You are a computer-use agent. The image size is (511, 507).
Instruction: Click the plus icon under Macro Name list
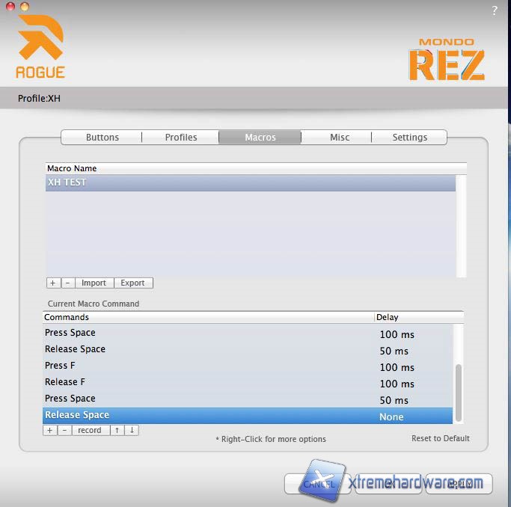coord(52,283)
